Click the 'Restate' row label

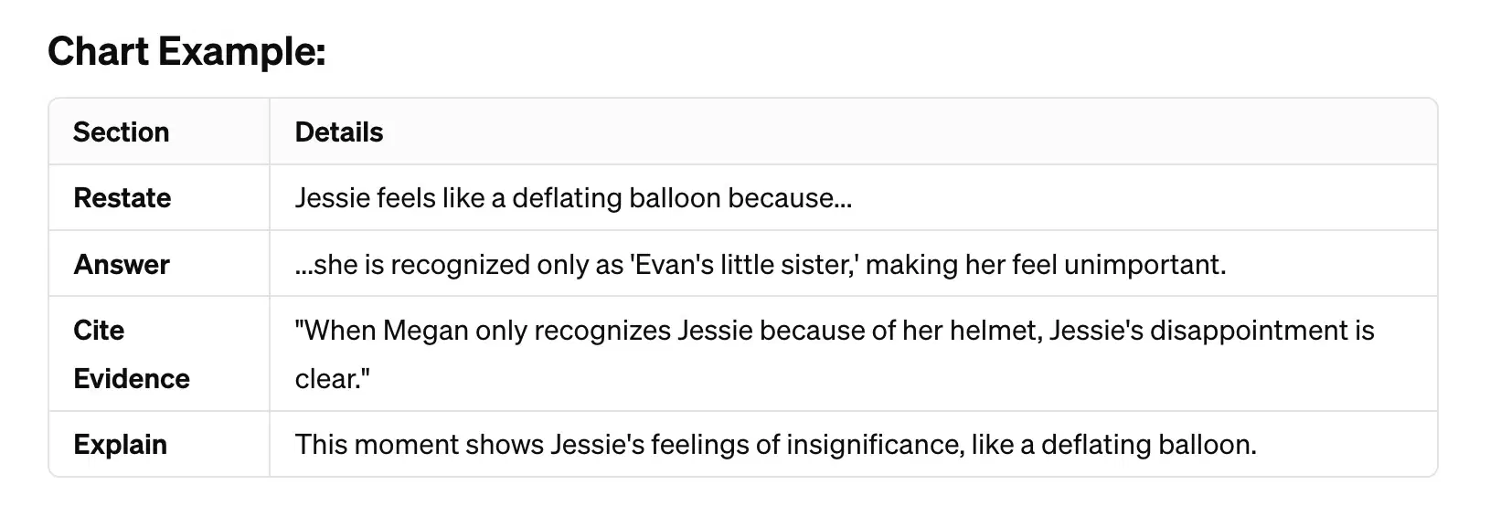[x=122, y=198]
